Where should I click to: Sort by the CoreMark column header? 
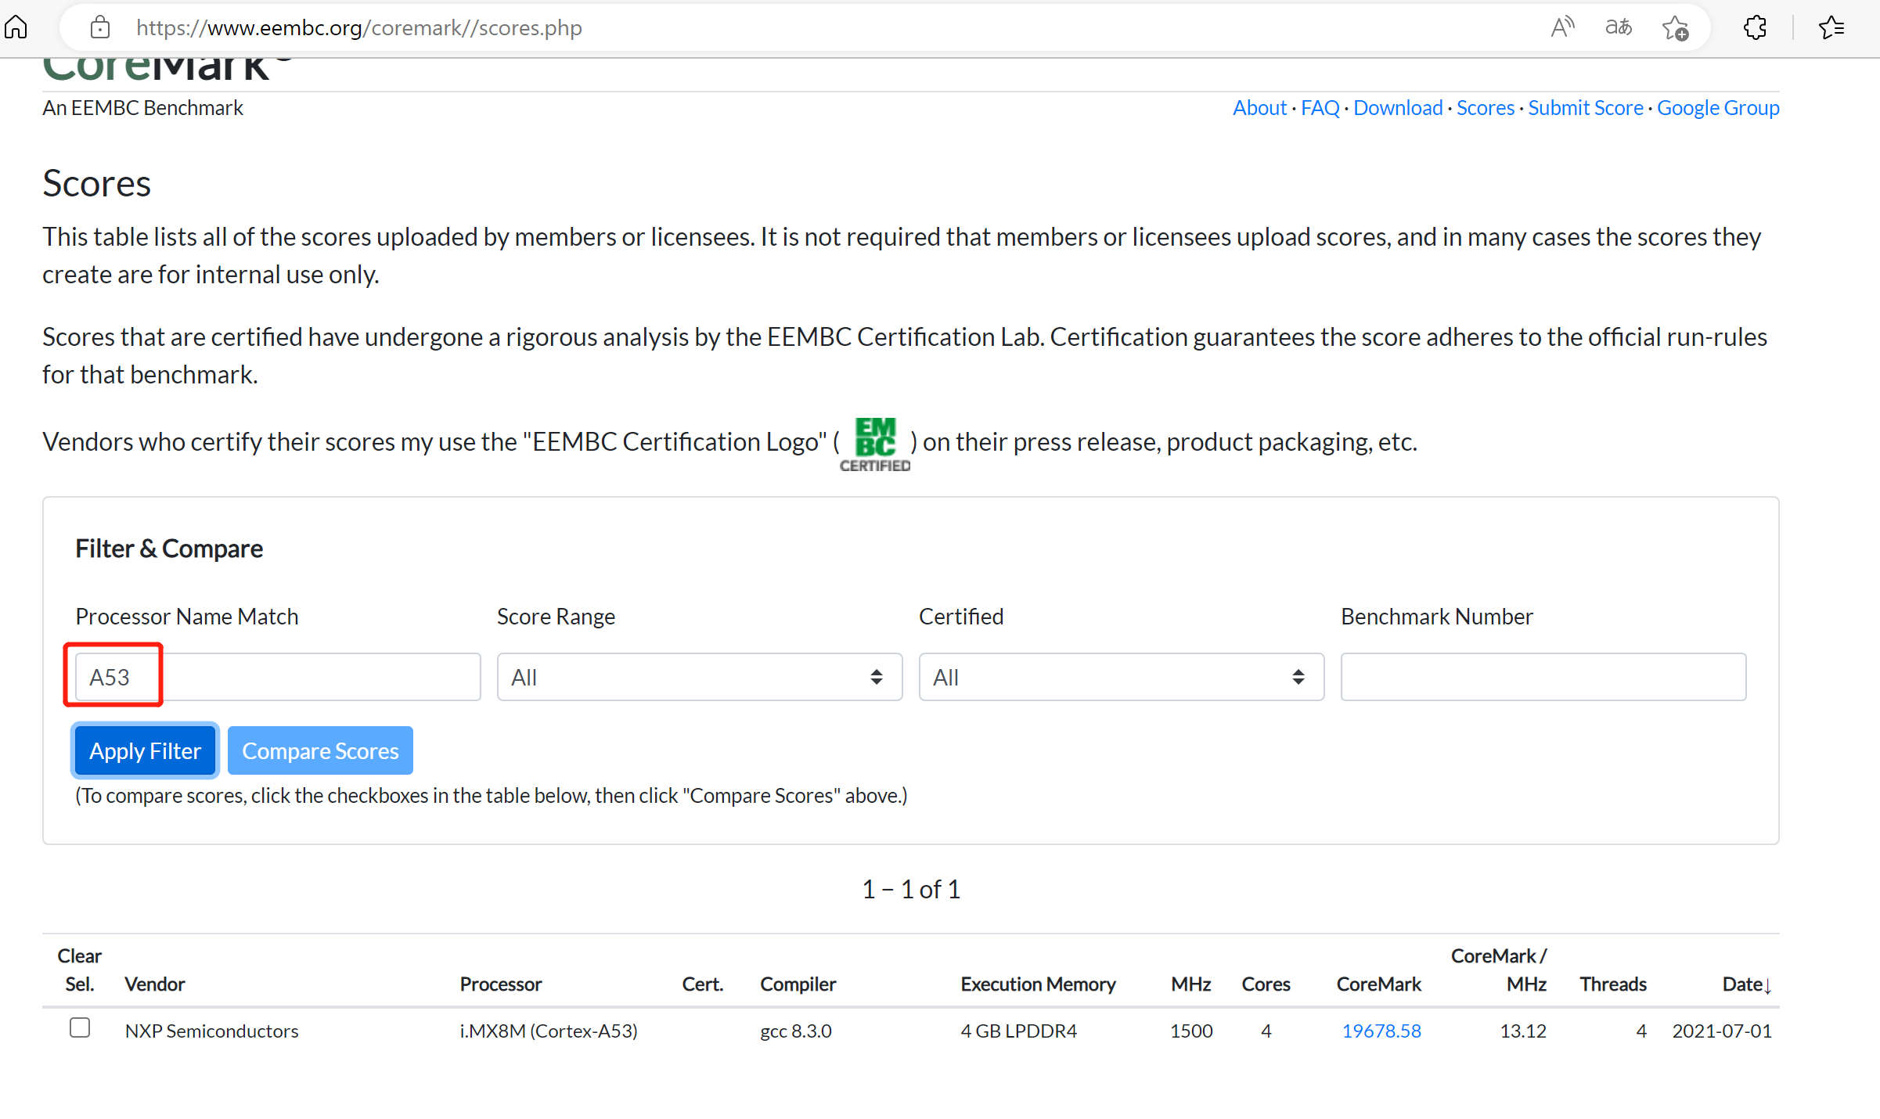(1378, 984)
